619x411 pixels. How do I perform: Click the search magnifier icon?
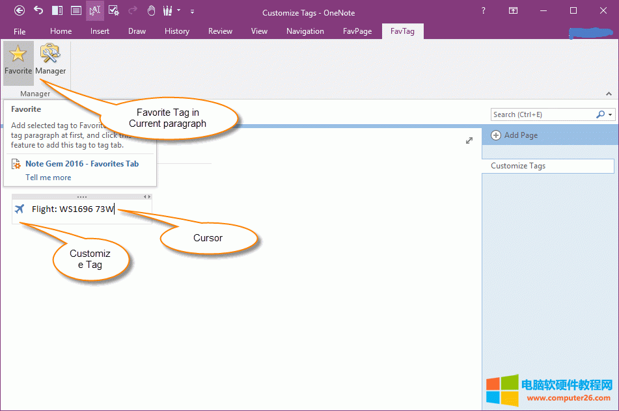pyautogui.click(x=600, y=114)
